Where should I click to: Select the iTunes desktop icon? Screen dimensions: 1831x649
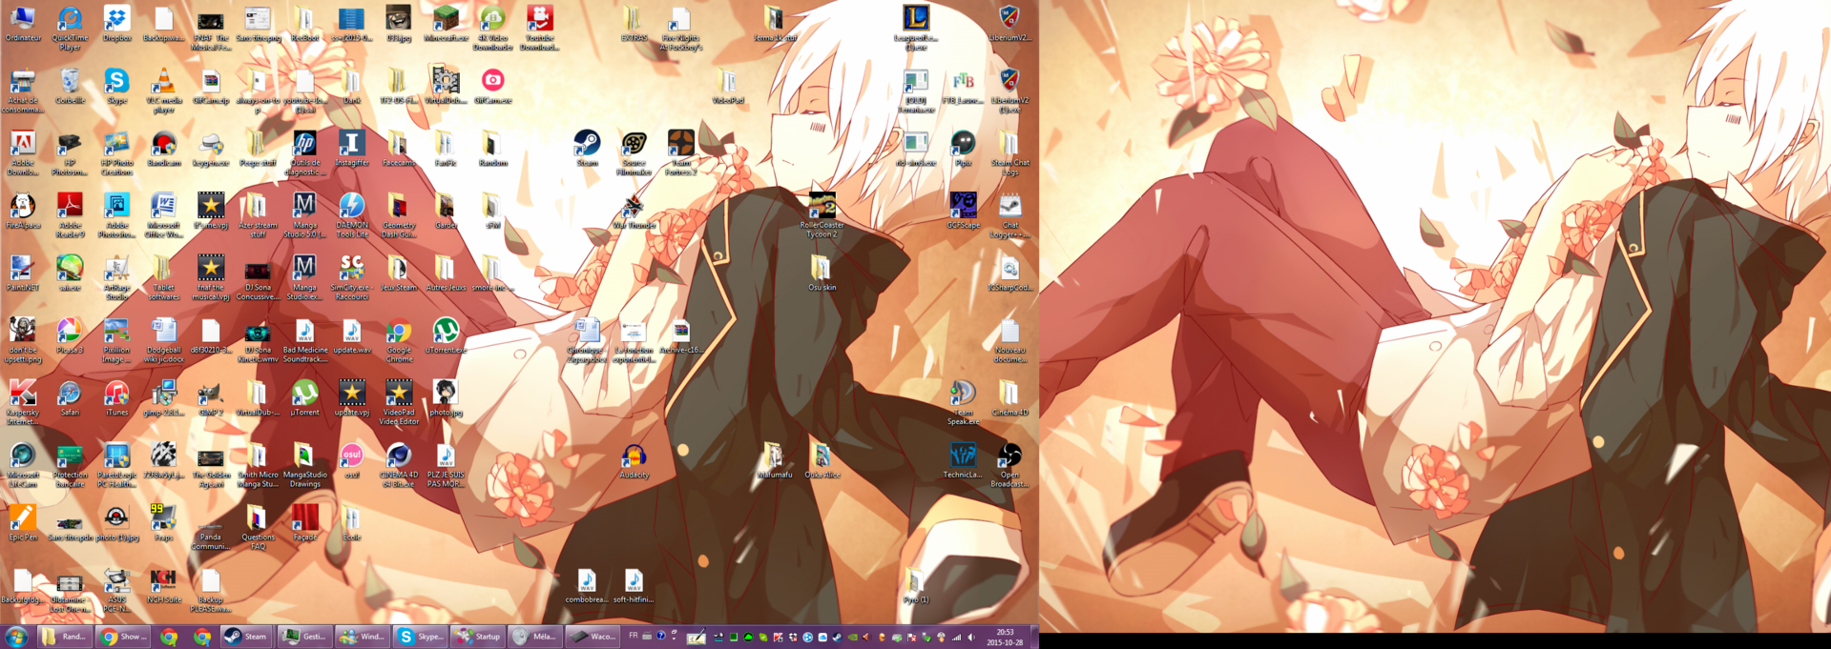(x=116, y=395)
